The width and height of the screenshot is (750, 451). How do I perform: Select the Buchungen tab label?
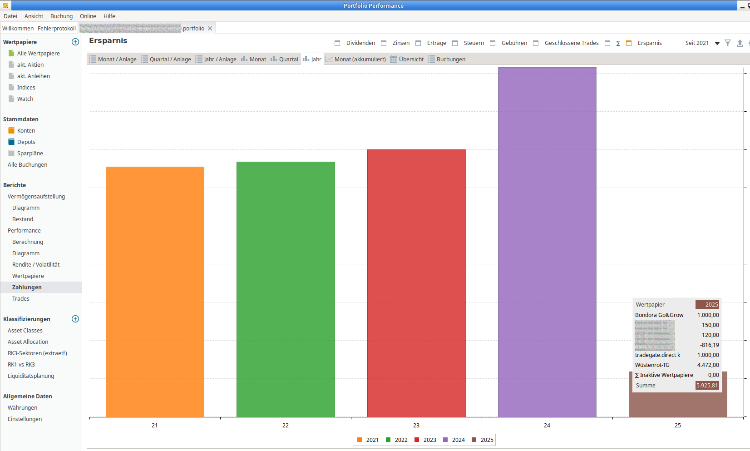coord(451,59)
